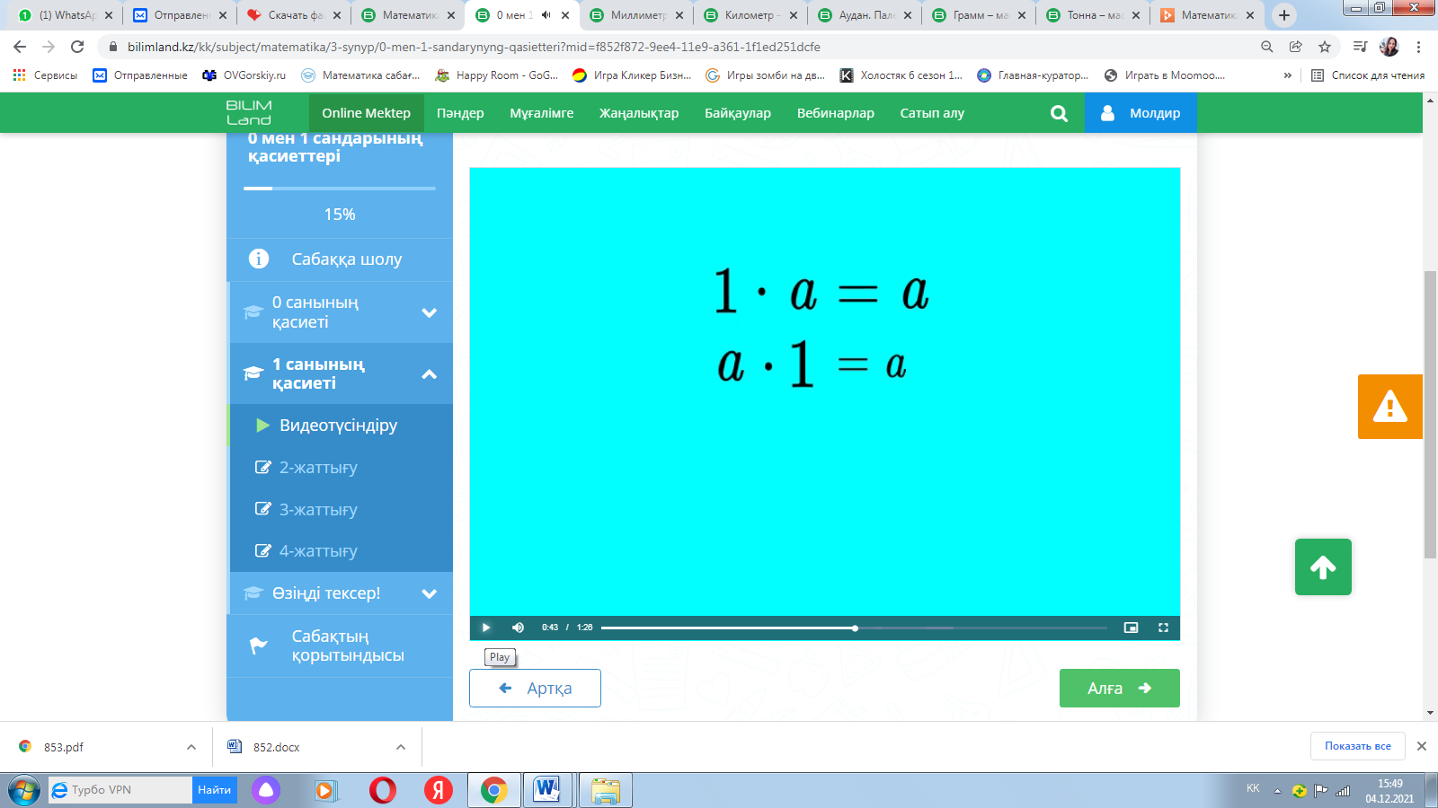Open the Отправленные bookmark

[140, 75]
